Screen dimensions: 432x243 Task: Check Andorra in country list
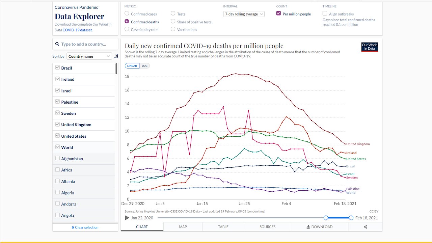pyautogui.click(x=57, y=204)
